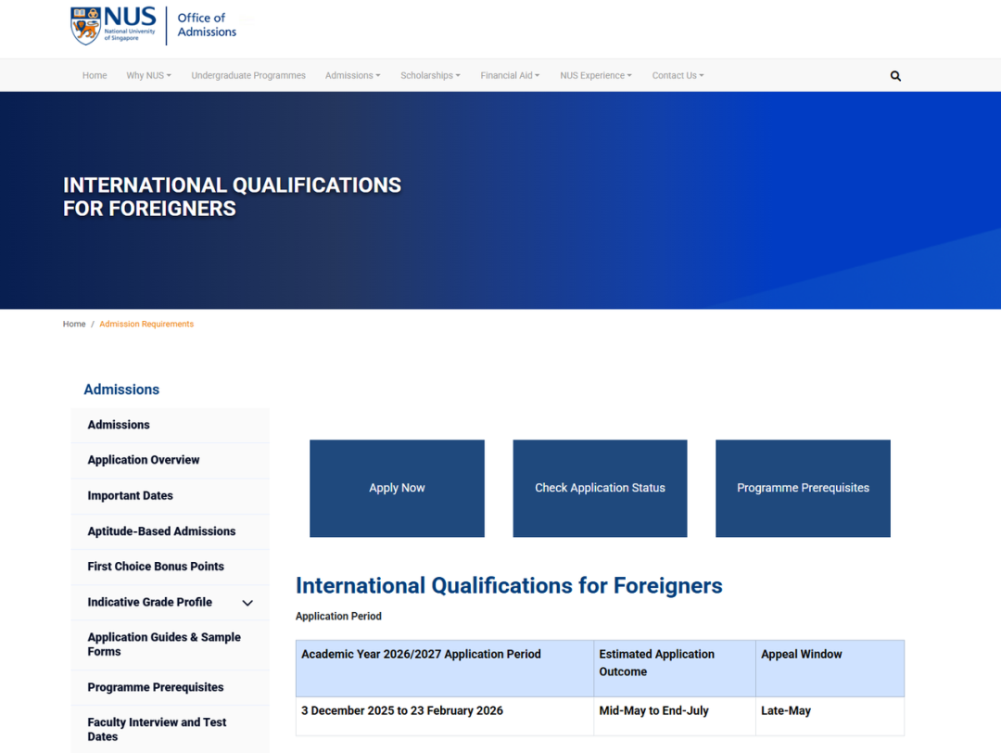Go to Undergraduate Programmes in navbar

click(x=248, y=76)
